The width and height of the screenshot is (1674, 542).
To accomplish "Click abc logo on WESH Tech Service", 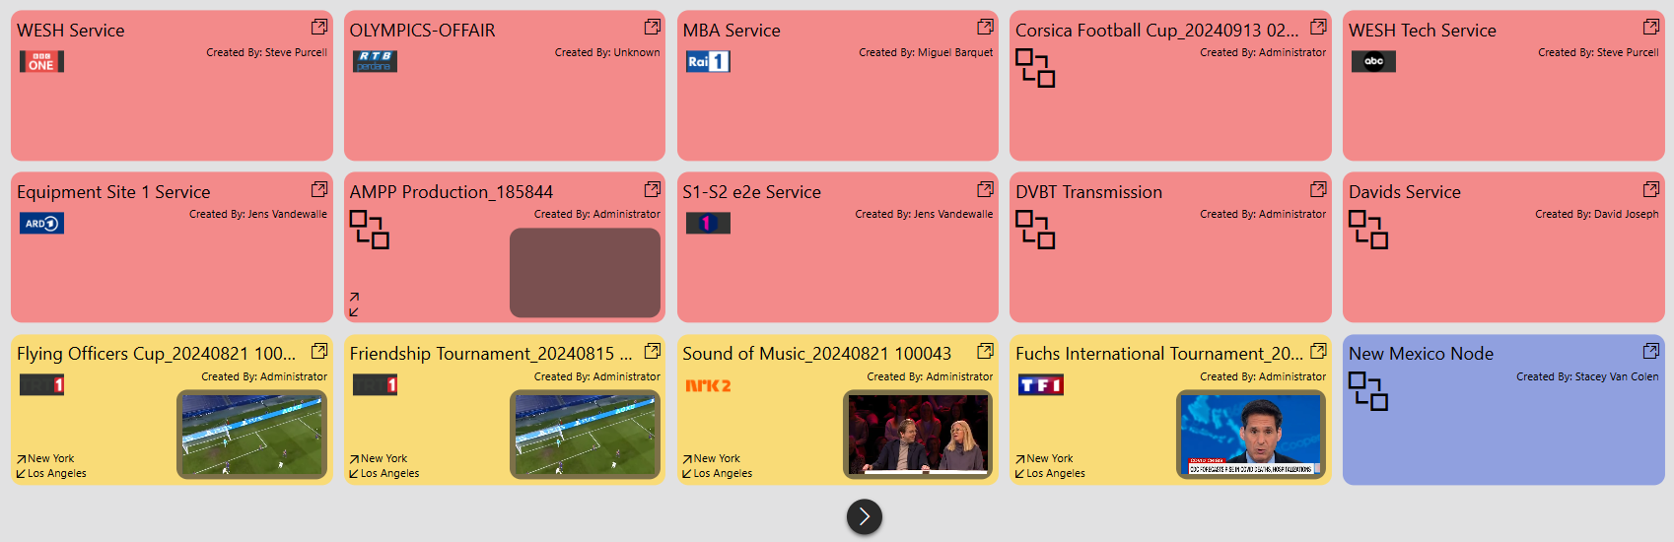I will click(x=1373, y=61).
